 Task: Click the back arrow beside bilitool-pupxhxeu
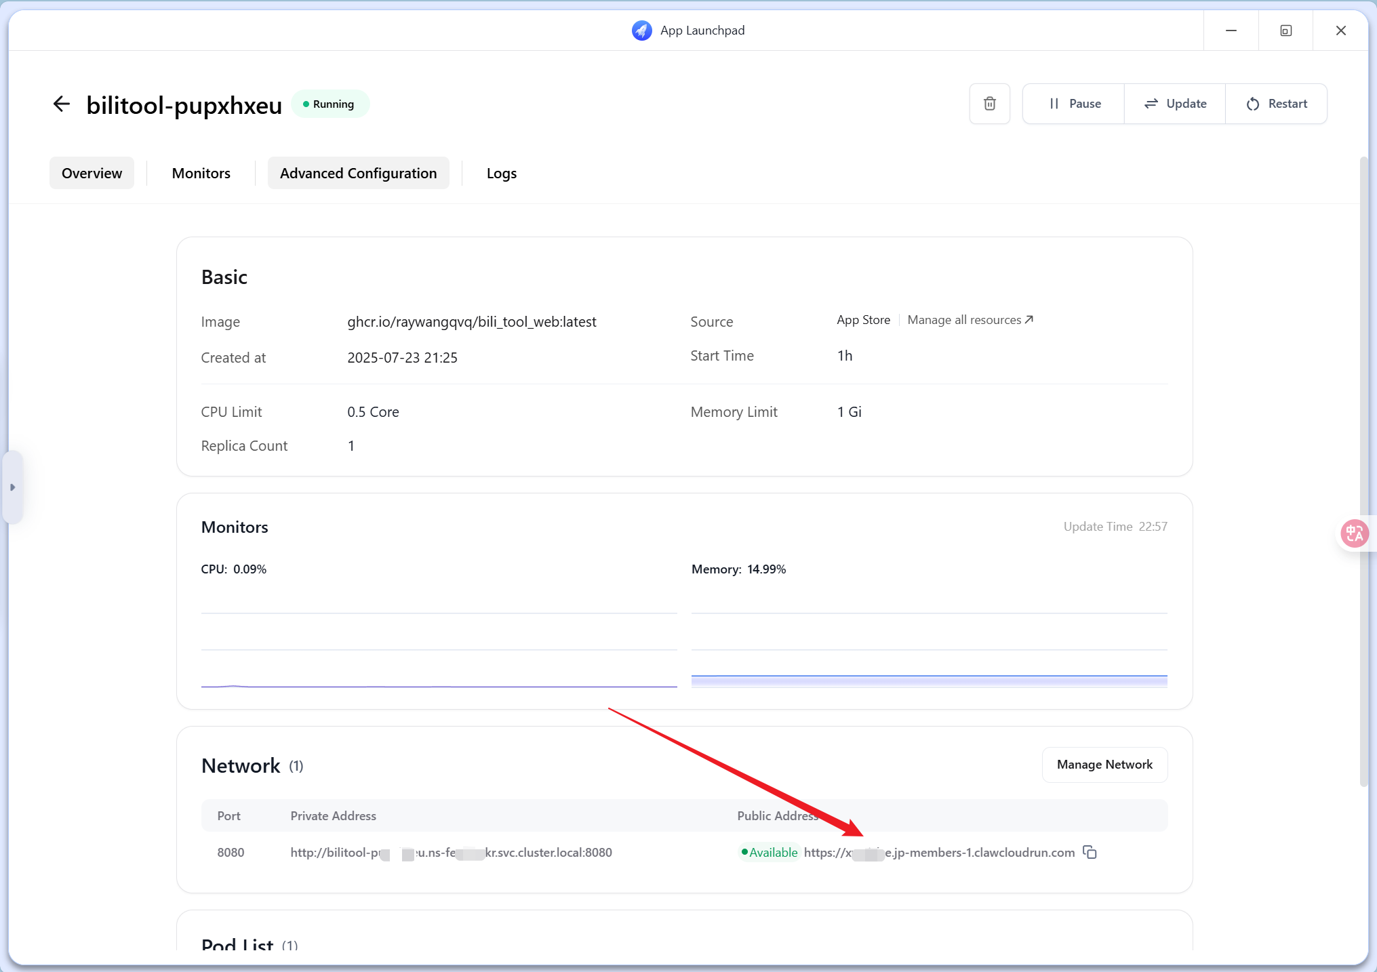click(62, 104)
